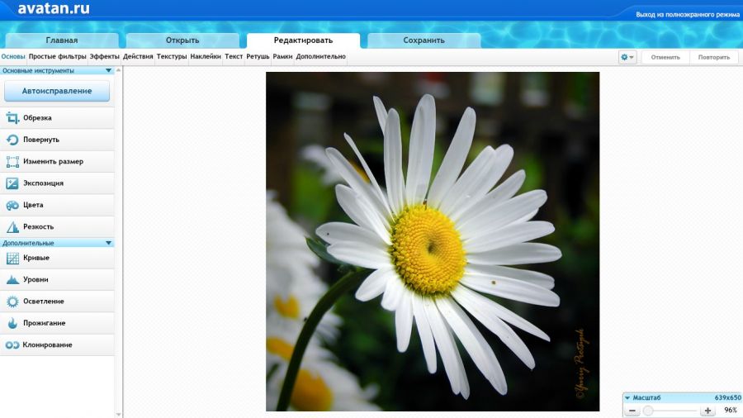Select the Exposure (Экспозиция) icon
This screenshot has height=418, width=743.
point(12,183)
